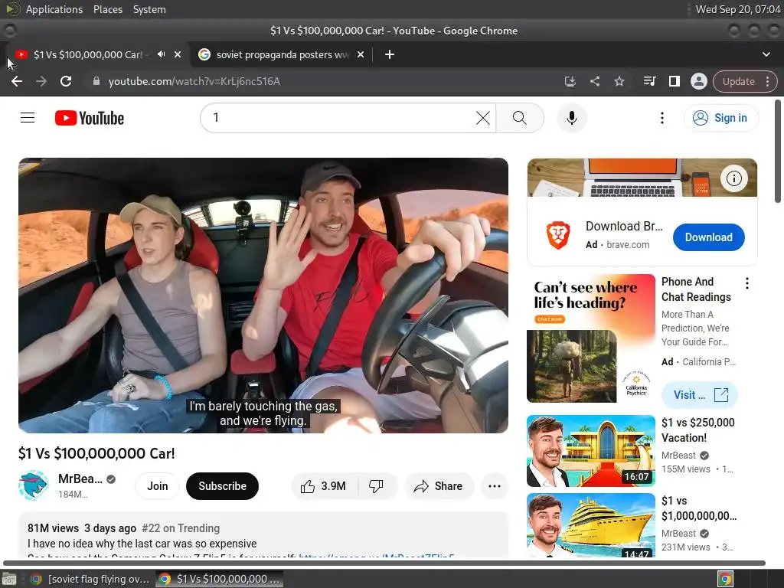Screen dimensions: 784x588
Task: Click the video title text
Action: pyautogui.click(x=96, y=453)
